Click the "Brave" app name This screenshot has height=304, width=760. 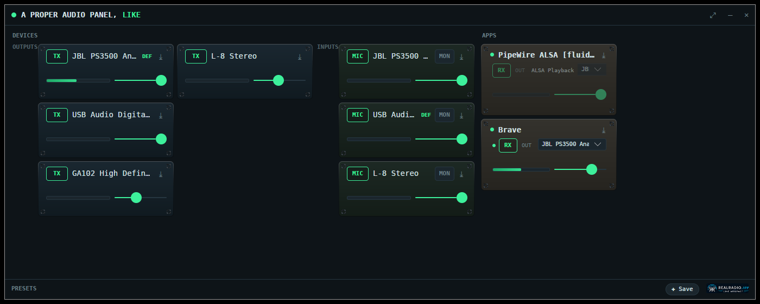click(x=510, y=130)
